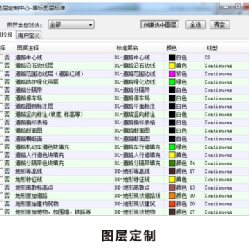
Task: Click standard layer name DL-道路平面标注
Action: click(135, 107)
